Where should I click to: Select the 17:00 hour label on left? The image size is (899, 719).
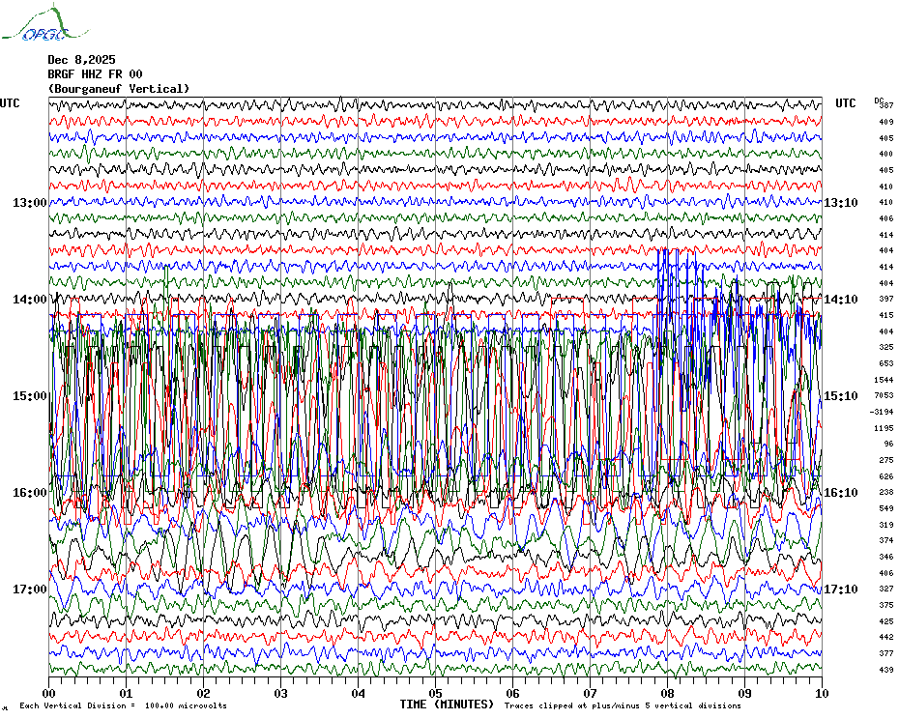[x=30, y=590]
